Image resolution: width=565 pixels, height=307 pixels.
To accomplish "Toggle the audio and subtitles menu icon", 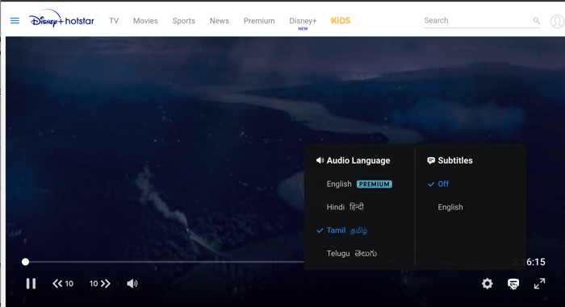I will (513, 284).
